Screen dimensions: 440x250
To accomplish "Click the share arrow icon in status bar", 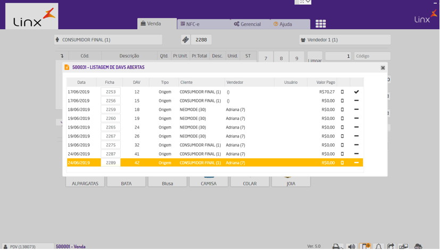I will pyautogui.click(x=391, y=246).
